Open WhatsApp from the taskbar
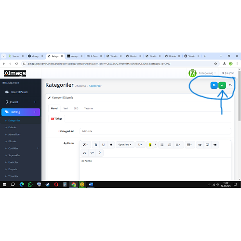Screen dimensions: 241x241 tap(30, 185)
